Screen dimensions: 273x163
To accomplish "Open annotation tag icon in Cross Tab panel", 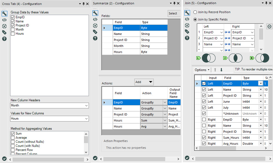I will click(4, 32).
